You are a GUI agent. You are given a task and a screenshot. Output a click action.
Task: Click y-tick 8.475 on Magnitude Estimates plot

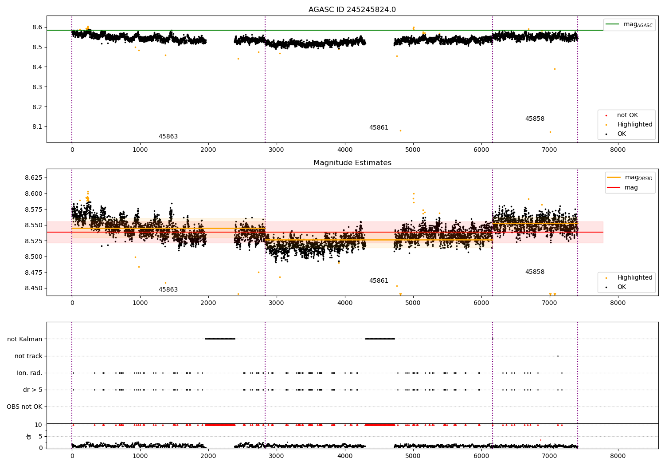[34, 272]
